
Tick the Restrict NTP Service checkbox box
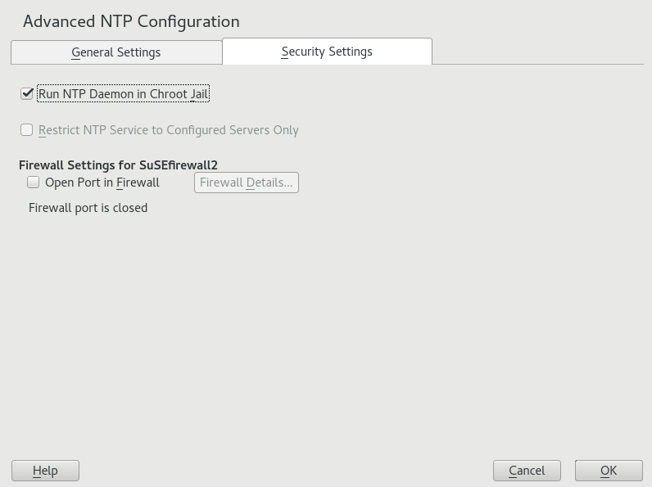tap(27, 130)
